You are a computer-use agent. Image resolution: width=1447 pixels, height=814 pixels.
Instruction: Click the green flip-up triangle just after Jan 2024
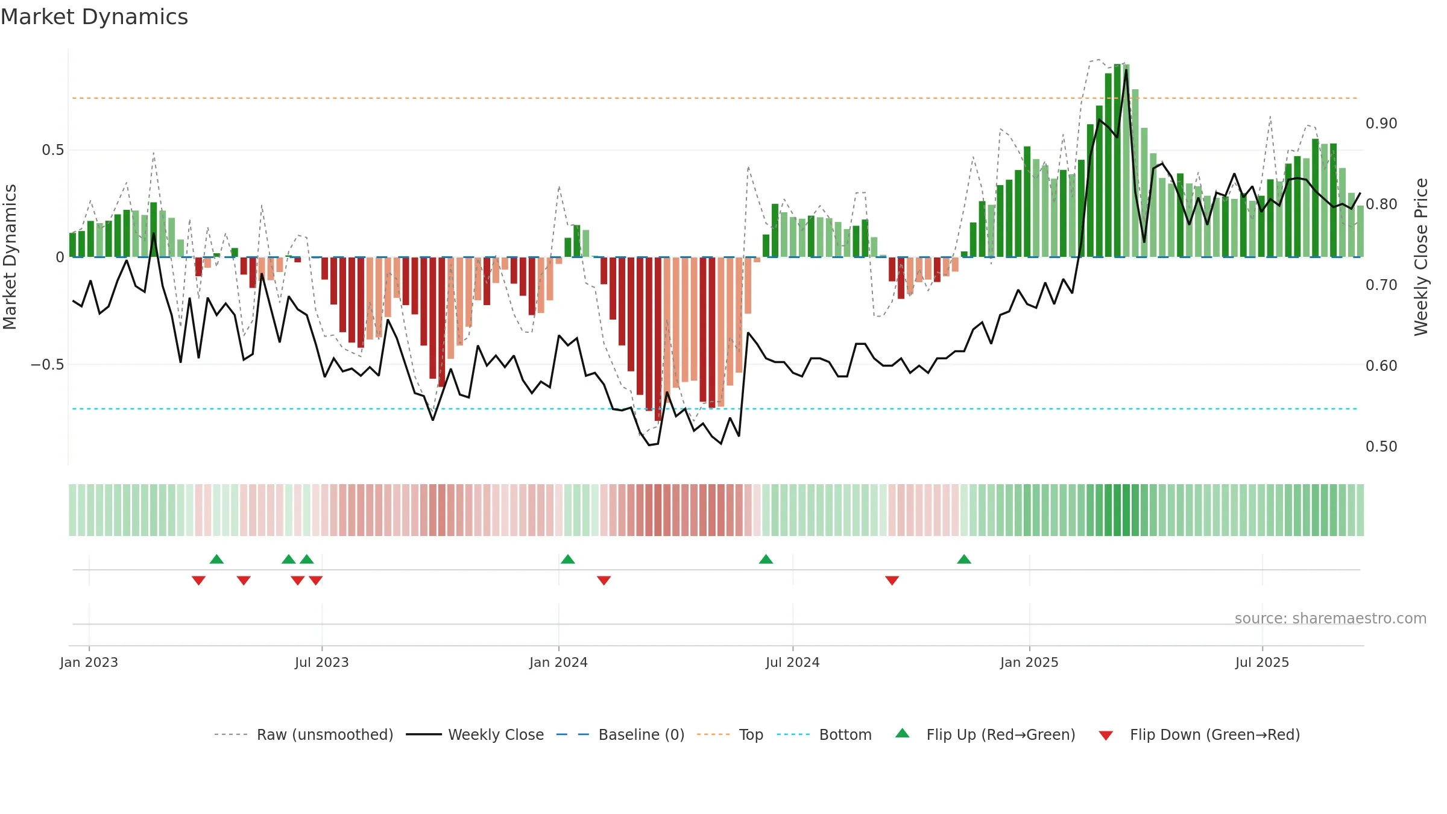click(x=567, y=559)
